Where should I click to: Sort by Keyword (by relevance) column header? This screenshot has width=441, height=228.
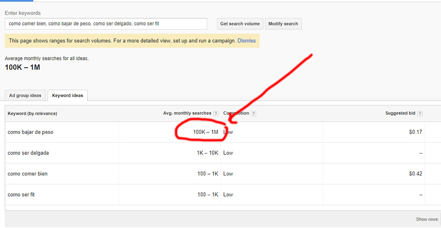click(32, 113)
